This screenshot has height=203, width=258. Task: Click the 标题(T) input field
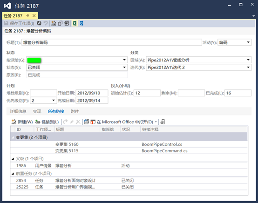tap(112, 42)
